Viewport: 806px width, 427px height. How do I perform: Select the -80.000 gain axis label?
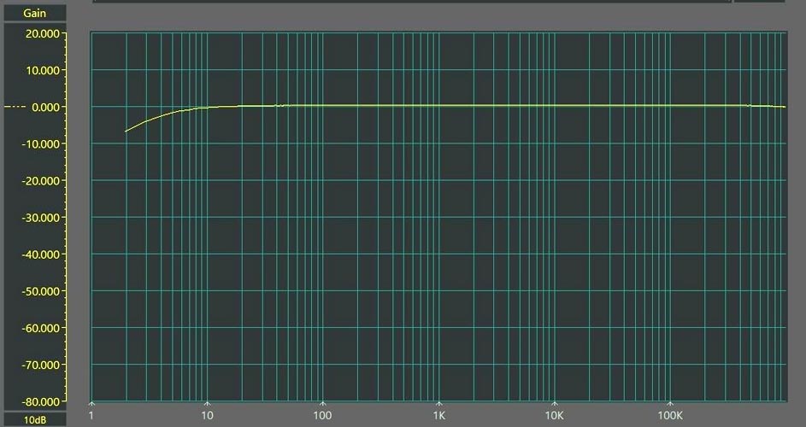41,401
